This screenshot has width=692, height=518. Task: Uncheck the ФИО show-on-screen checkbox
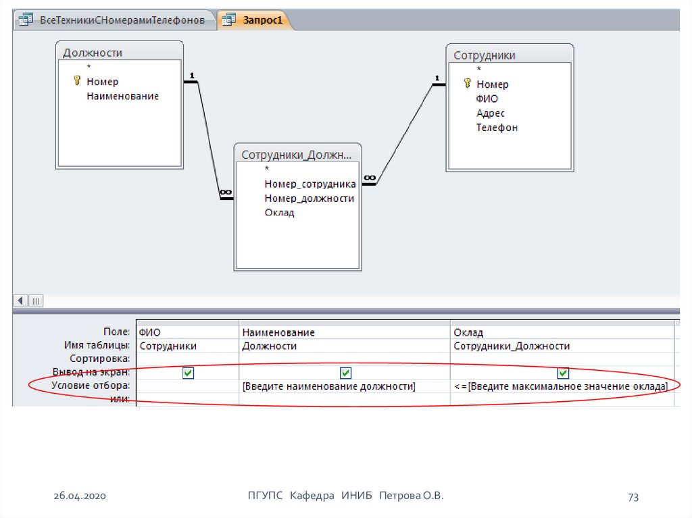pyautogui.click(x=189, y=373)
